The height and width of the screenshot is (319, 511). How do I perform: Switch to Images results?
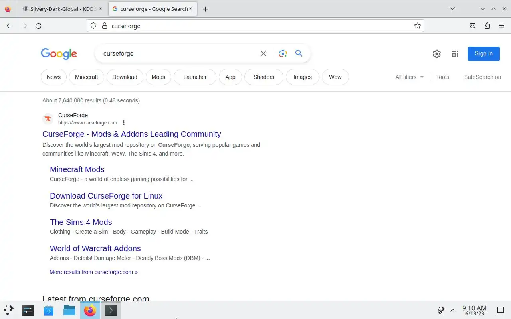(303, 77)
